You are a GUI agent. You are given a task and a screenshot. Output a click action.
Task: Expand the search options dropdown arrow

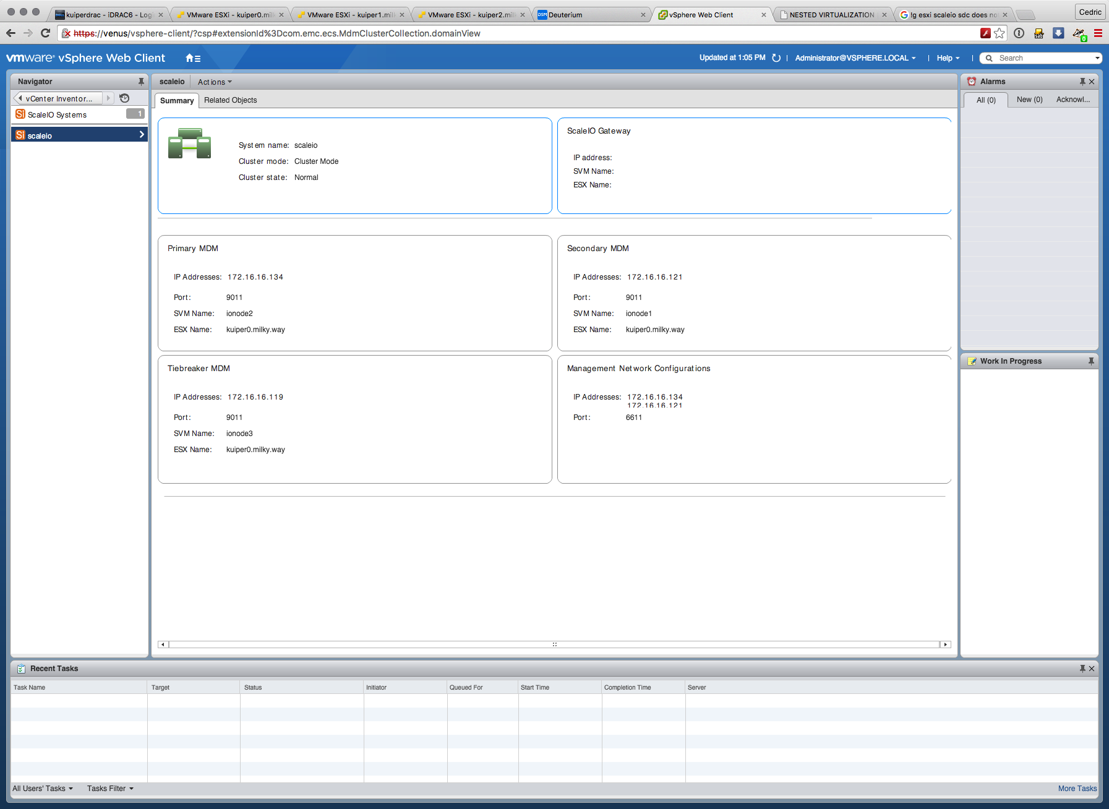[1097, 58]
